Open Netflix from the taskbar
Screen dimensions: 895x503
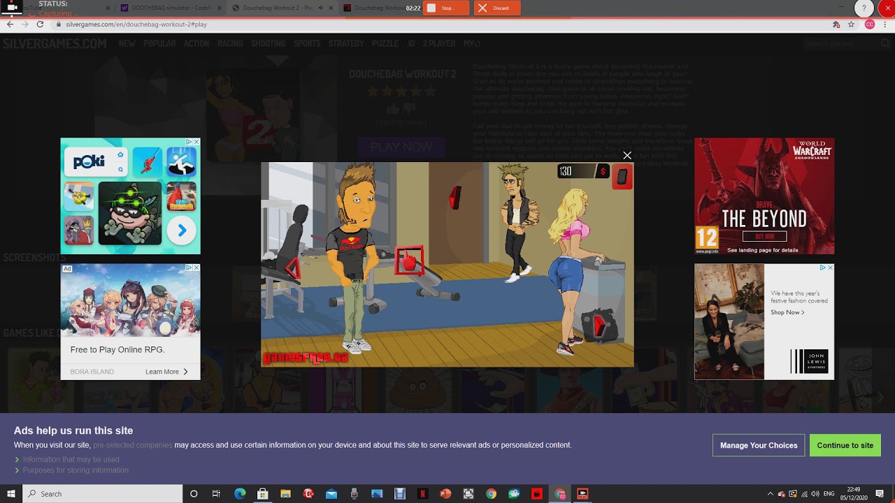pyautogui.click(x=422, y=494)
